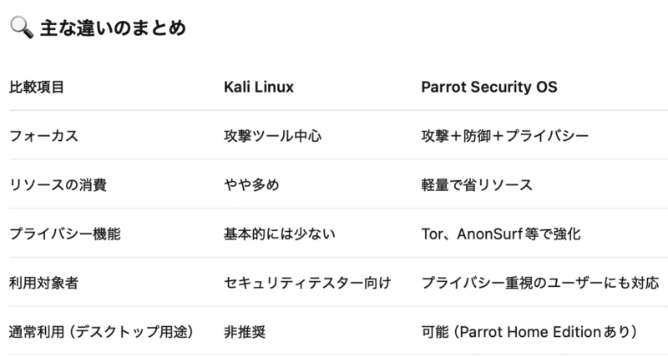Click the Tor、AnonSurf等で強化 cell
This screenshot has height=357, width=668.
pyautogui.click(x=501, y=234)
